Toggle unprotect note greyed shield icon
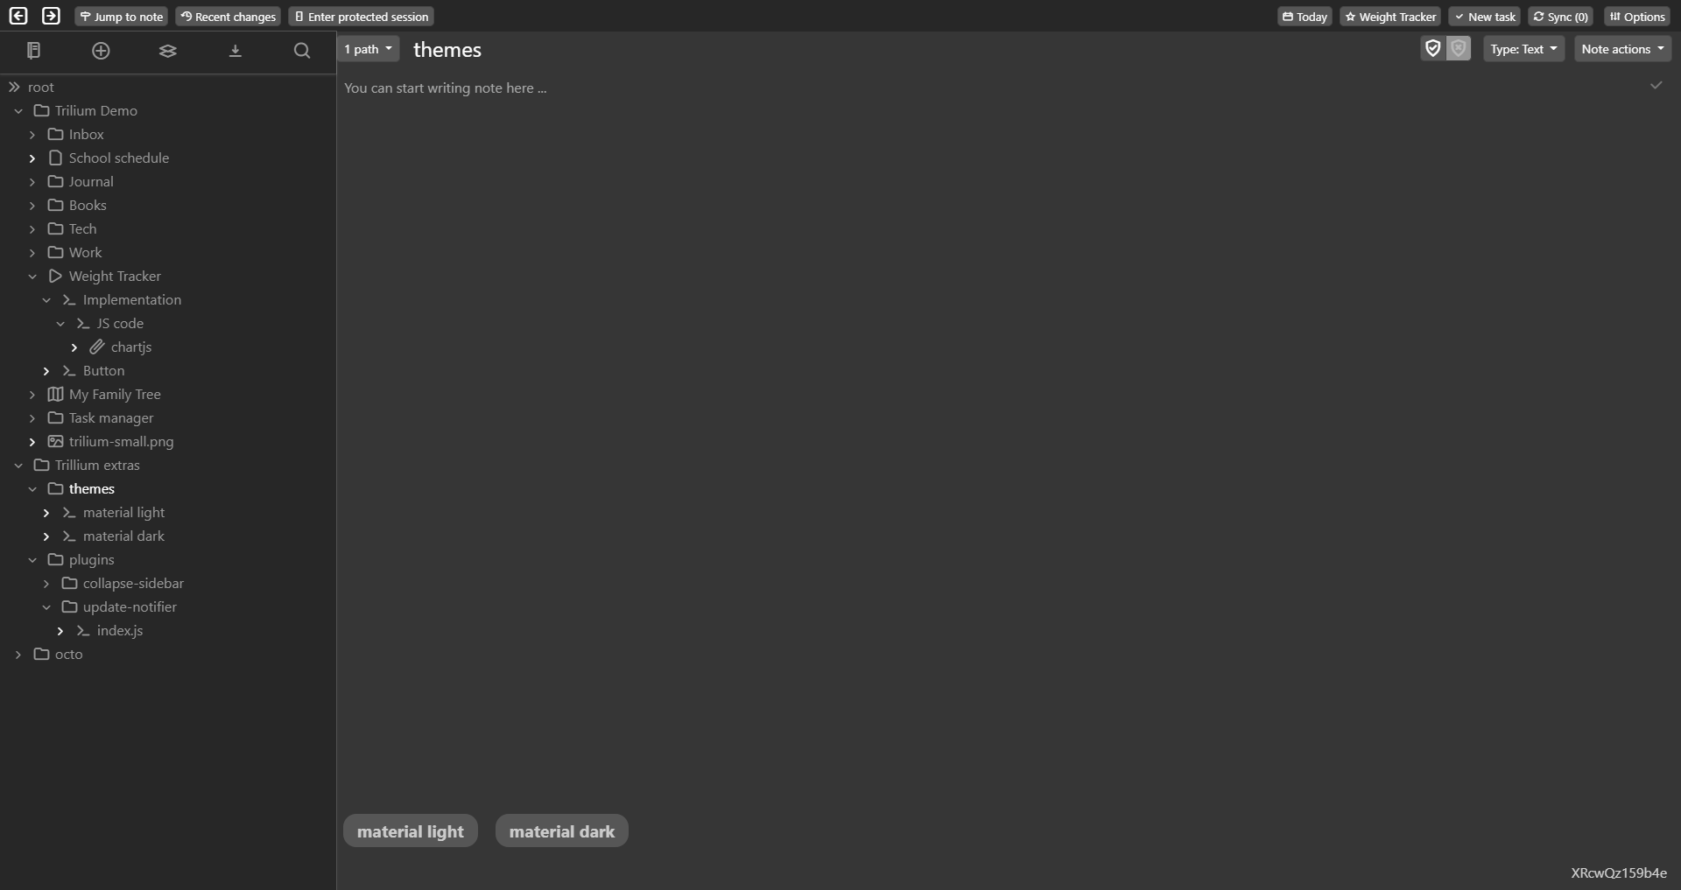This screenshot has width=1681, height=890. 1458,48
